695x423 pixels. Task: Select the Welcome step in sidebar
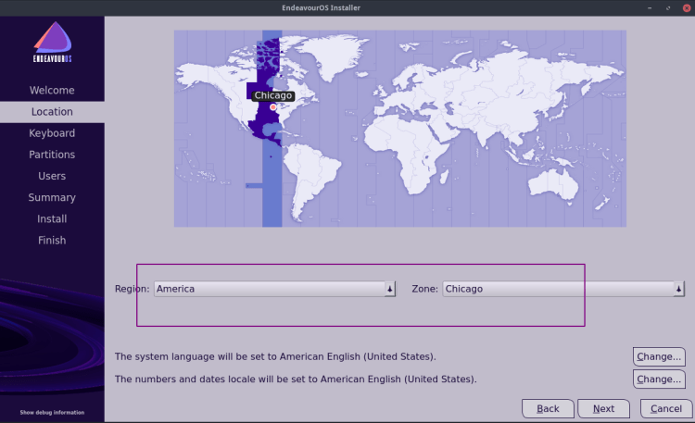point(52,91)
